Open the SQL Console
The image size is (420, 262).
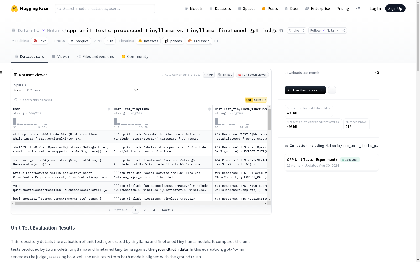(x=256, y=100)
